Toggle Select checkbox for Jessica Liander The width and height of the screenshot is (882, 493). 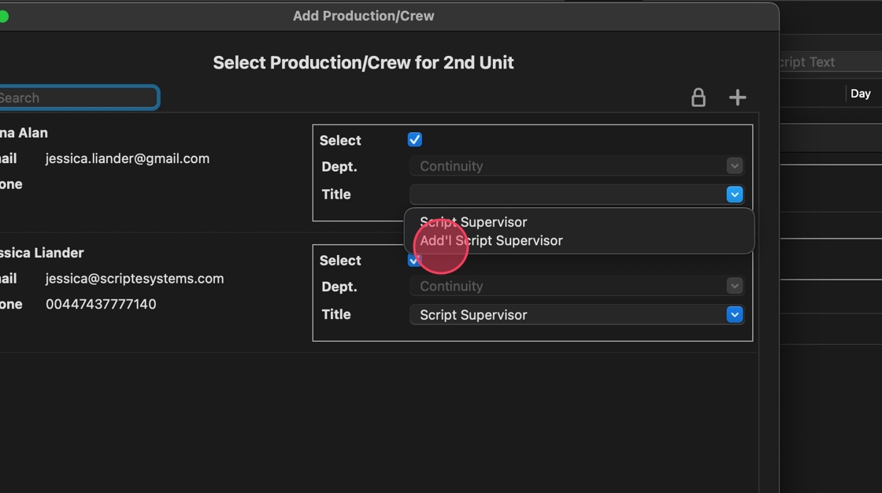pyautogui.click(x=414, y=261)
